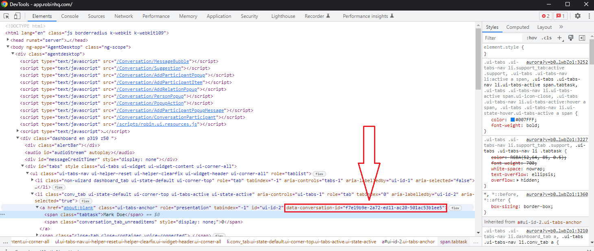Toggle the .cls element classes panel

tap(547, 38)
